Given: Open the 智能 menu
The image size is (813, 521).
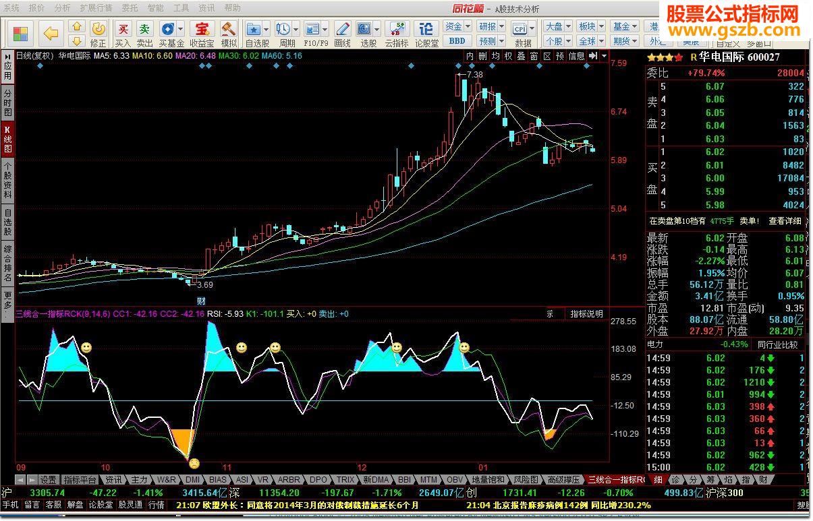Looking at the screenshot, I should click(x=155, y=8).
